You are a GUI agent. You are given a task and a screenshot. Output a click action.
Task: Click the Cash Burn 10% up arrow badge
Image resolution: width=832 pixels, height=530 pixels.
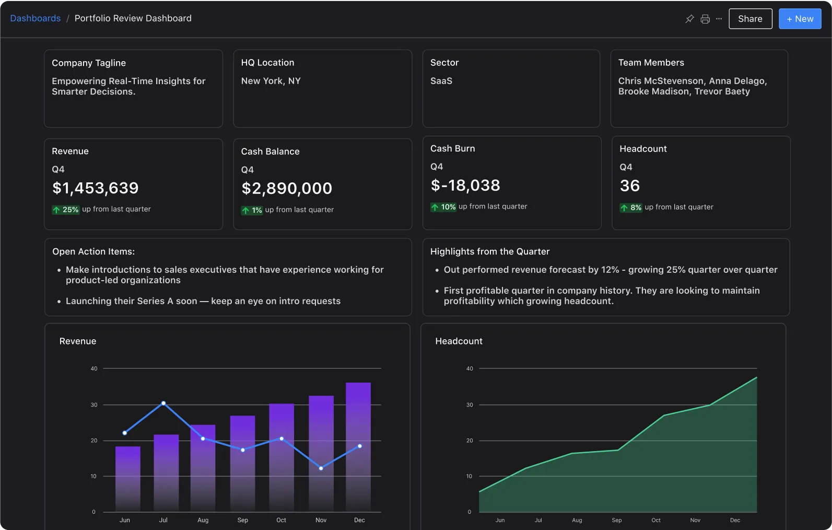[443, 207]
